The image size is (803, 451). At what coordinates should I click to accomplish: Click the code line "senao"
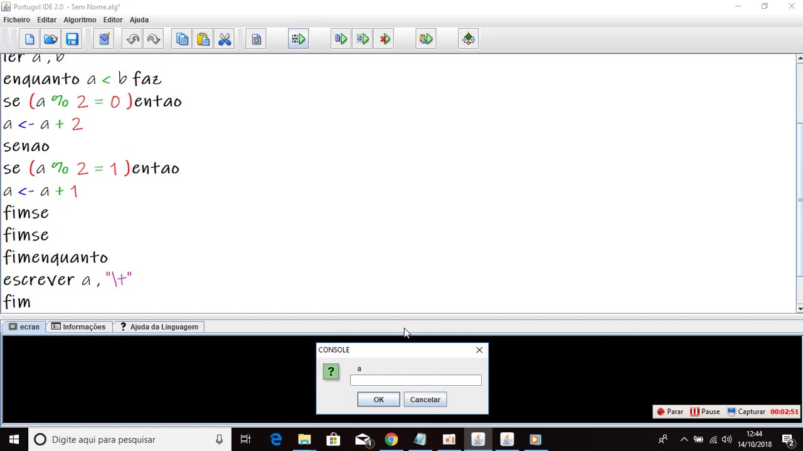pyautogui.click(x=26, y=146)
